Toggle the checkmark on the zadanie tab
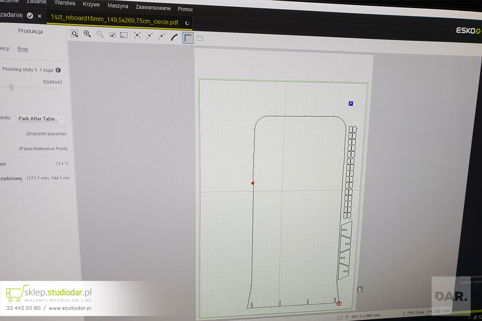Image resolution: width=482 pixels, height=321 pixels. point(30,16)
